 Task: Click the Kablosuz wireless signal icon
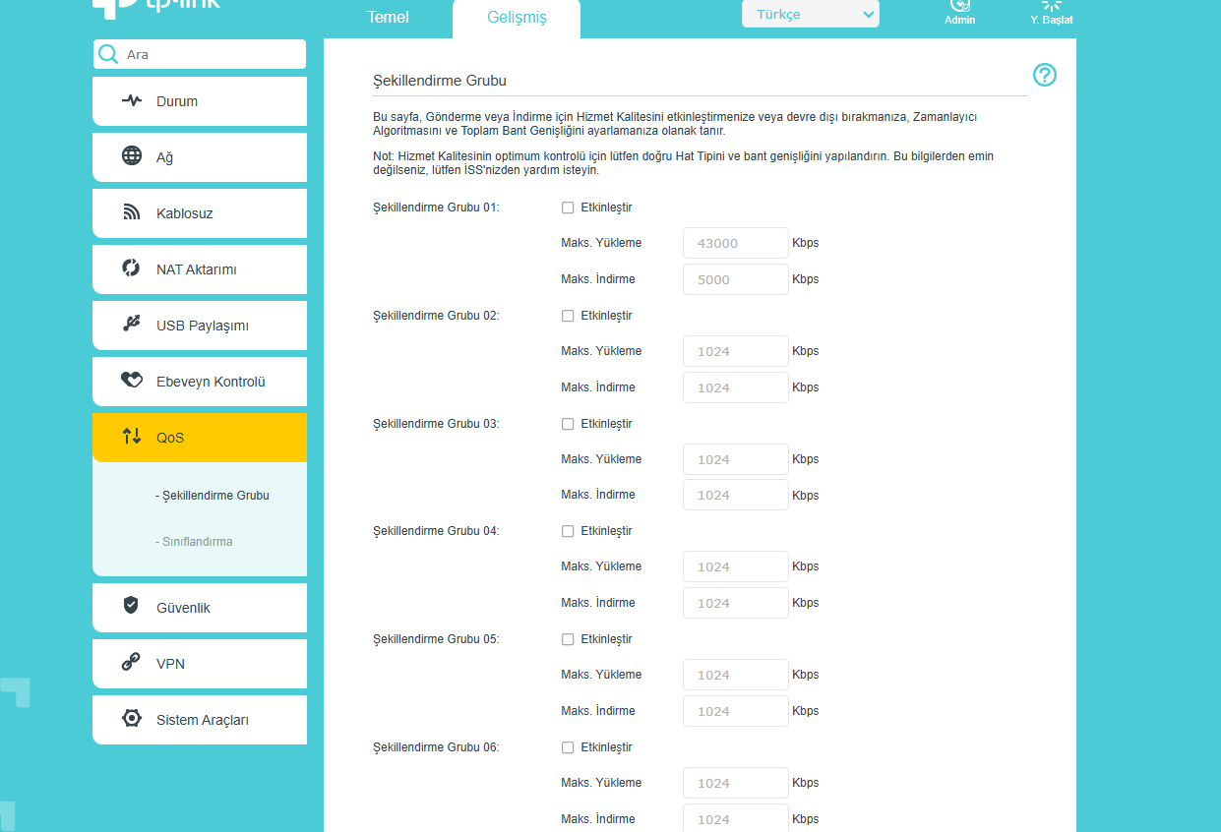click(132, 212)
